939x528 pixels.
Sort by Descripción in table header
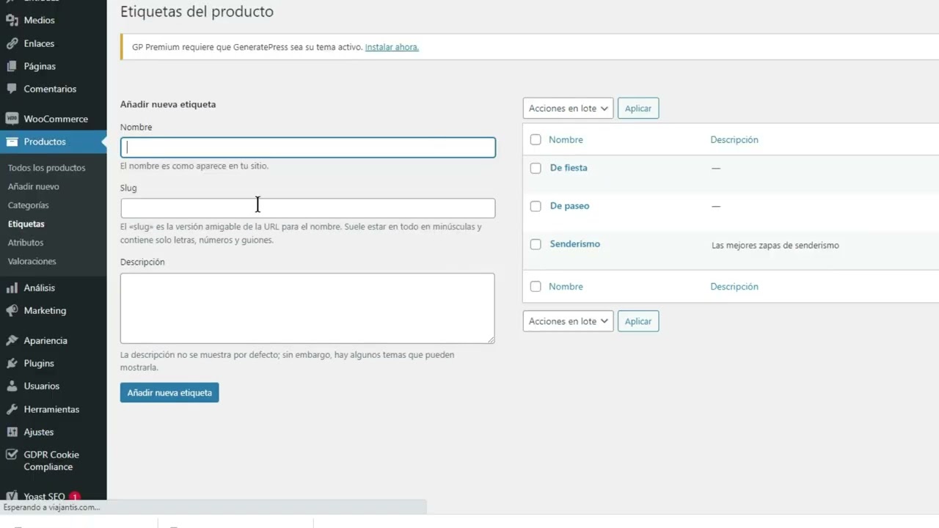pos(734,139)
